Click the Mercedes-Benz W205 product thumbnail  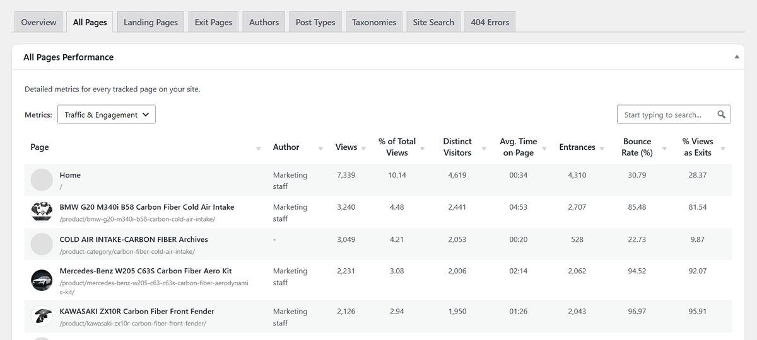coord(42,280)
